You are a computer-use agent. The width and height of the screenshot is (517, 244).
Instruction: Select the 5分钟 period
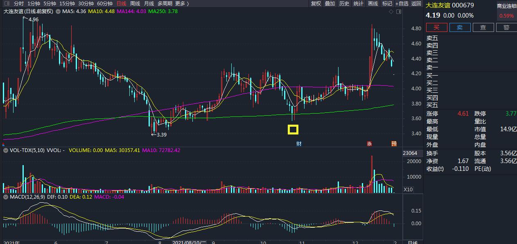pos(50,4)
